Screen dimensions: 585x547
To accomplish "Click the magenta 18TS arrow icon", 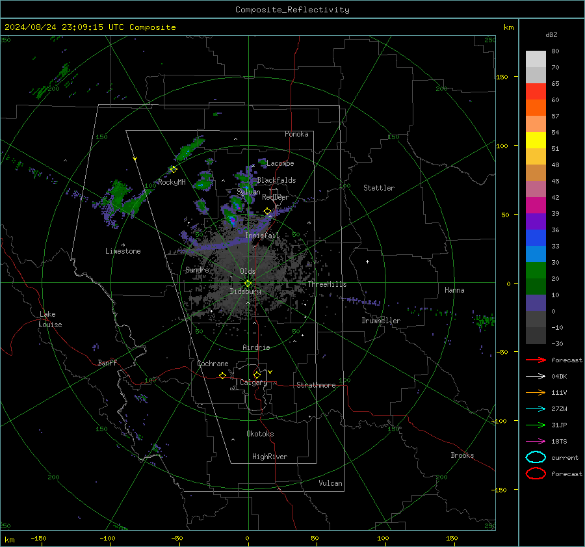I will click(536, 442).
